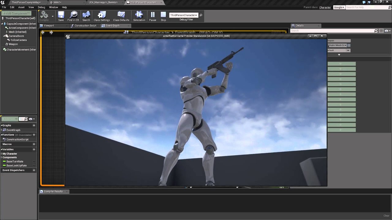This screenshot has width=392, height=220.
Task: Open My Blueprint view options eye
Action: 32,119
